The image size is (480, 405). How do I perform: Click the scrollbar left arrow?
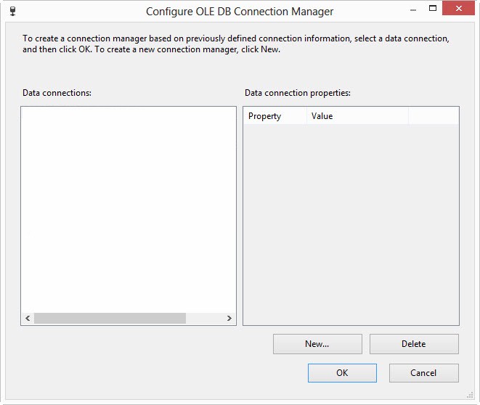[28, 318]
